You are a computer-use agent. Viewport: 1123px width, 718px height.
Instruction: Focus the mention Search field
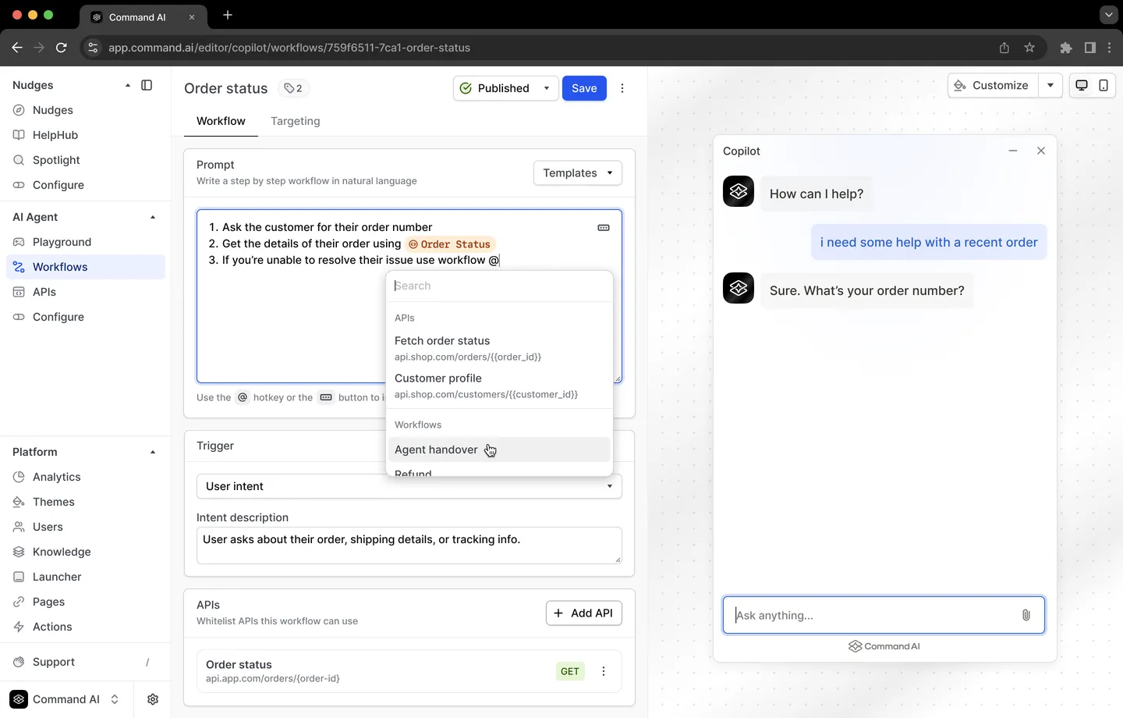(499, 286)
